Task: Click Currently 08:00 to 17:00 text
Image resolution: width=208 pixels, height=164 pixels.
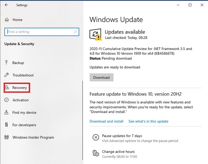Action: (120, 157)
